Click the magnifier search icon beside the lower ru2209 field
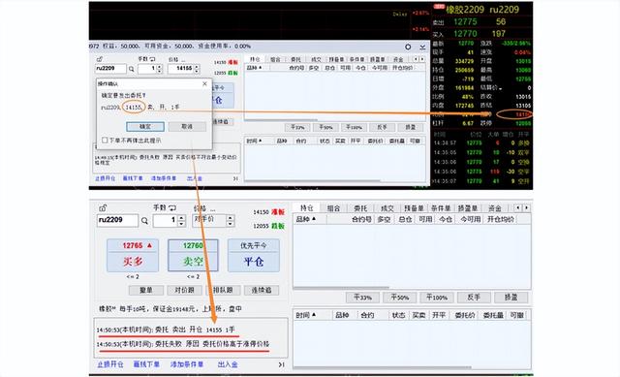The height and width of the screenshot is (377, 620). pyautogui.click(x=144, y=221)
